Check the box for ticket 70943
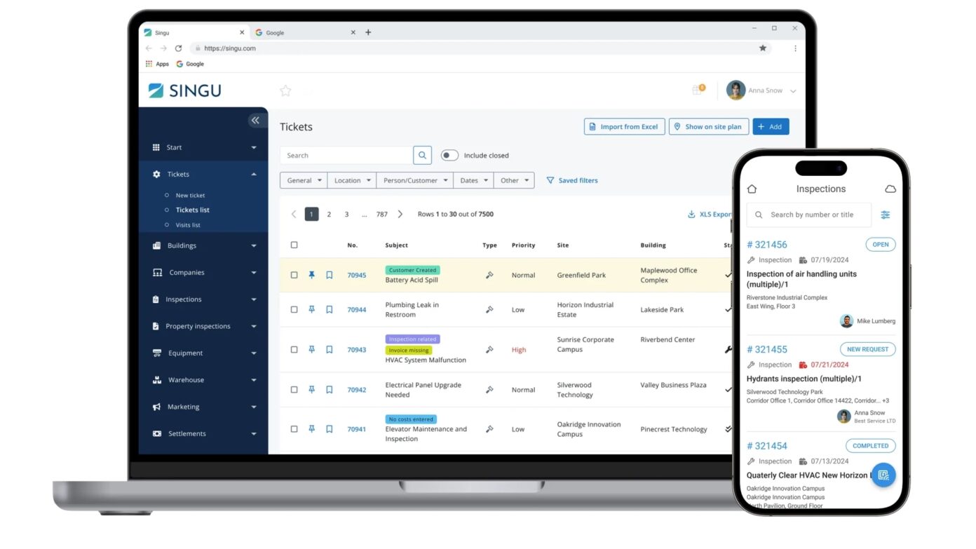Image resolution: width=976 pixels, height=549 pixels. coord(294,350)
